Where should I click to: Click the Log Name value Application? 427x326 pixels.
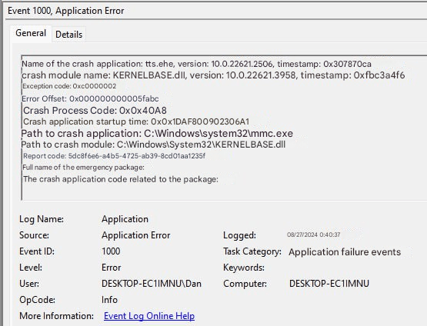(x=125, y=219)
